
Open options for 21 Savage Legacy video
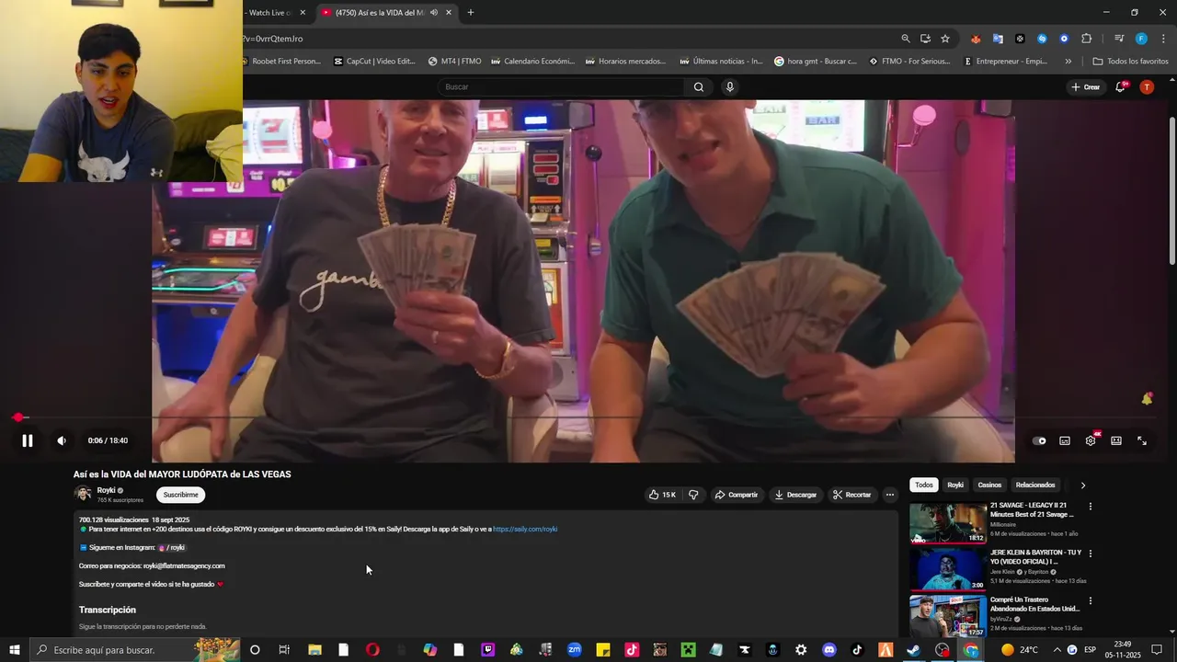tap(1091, 507)
